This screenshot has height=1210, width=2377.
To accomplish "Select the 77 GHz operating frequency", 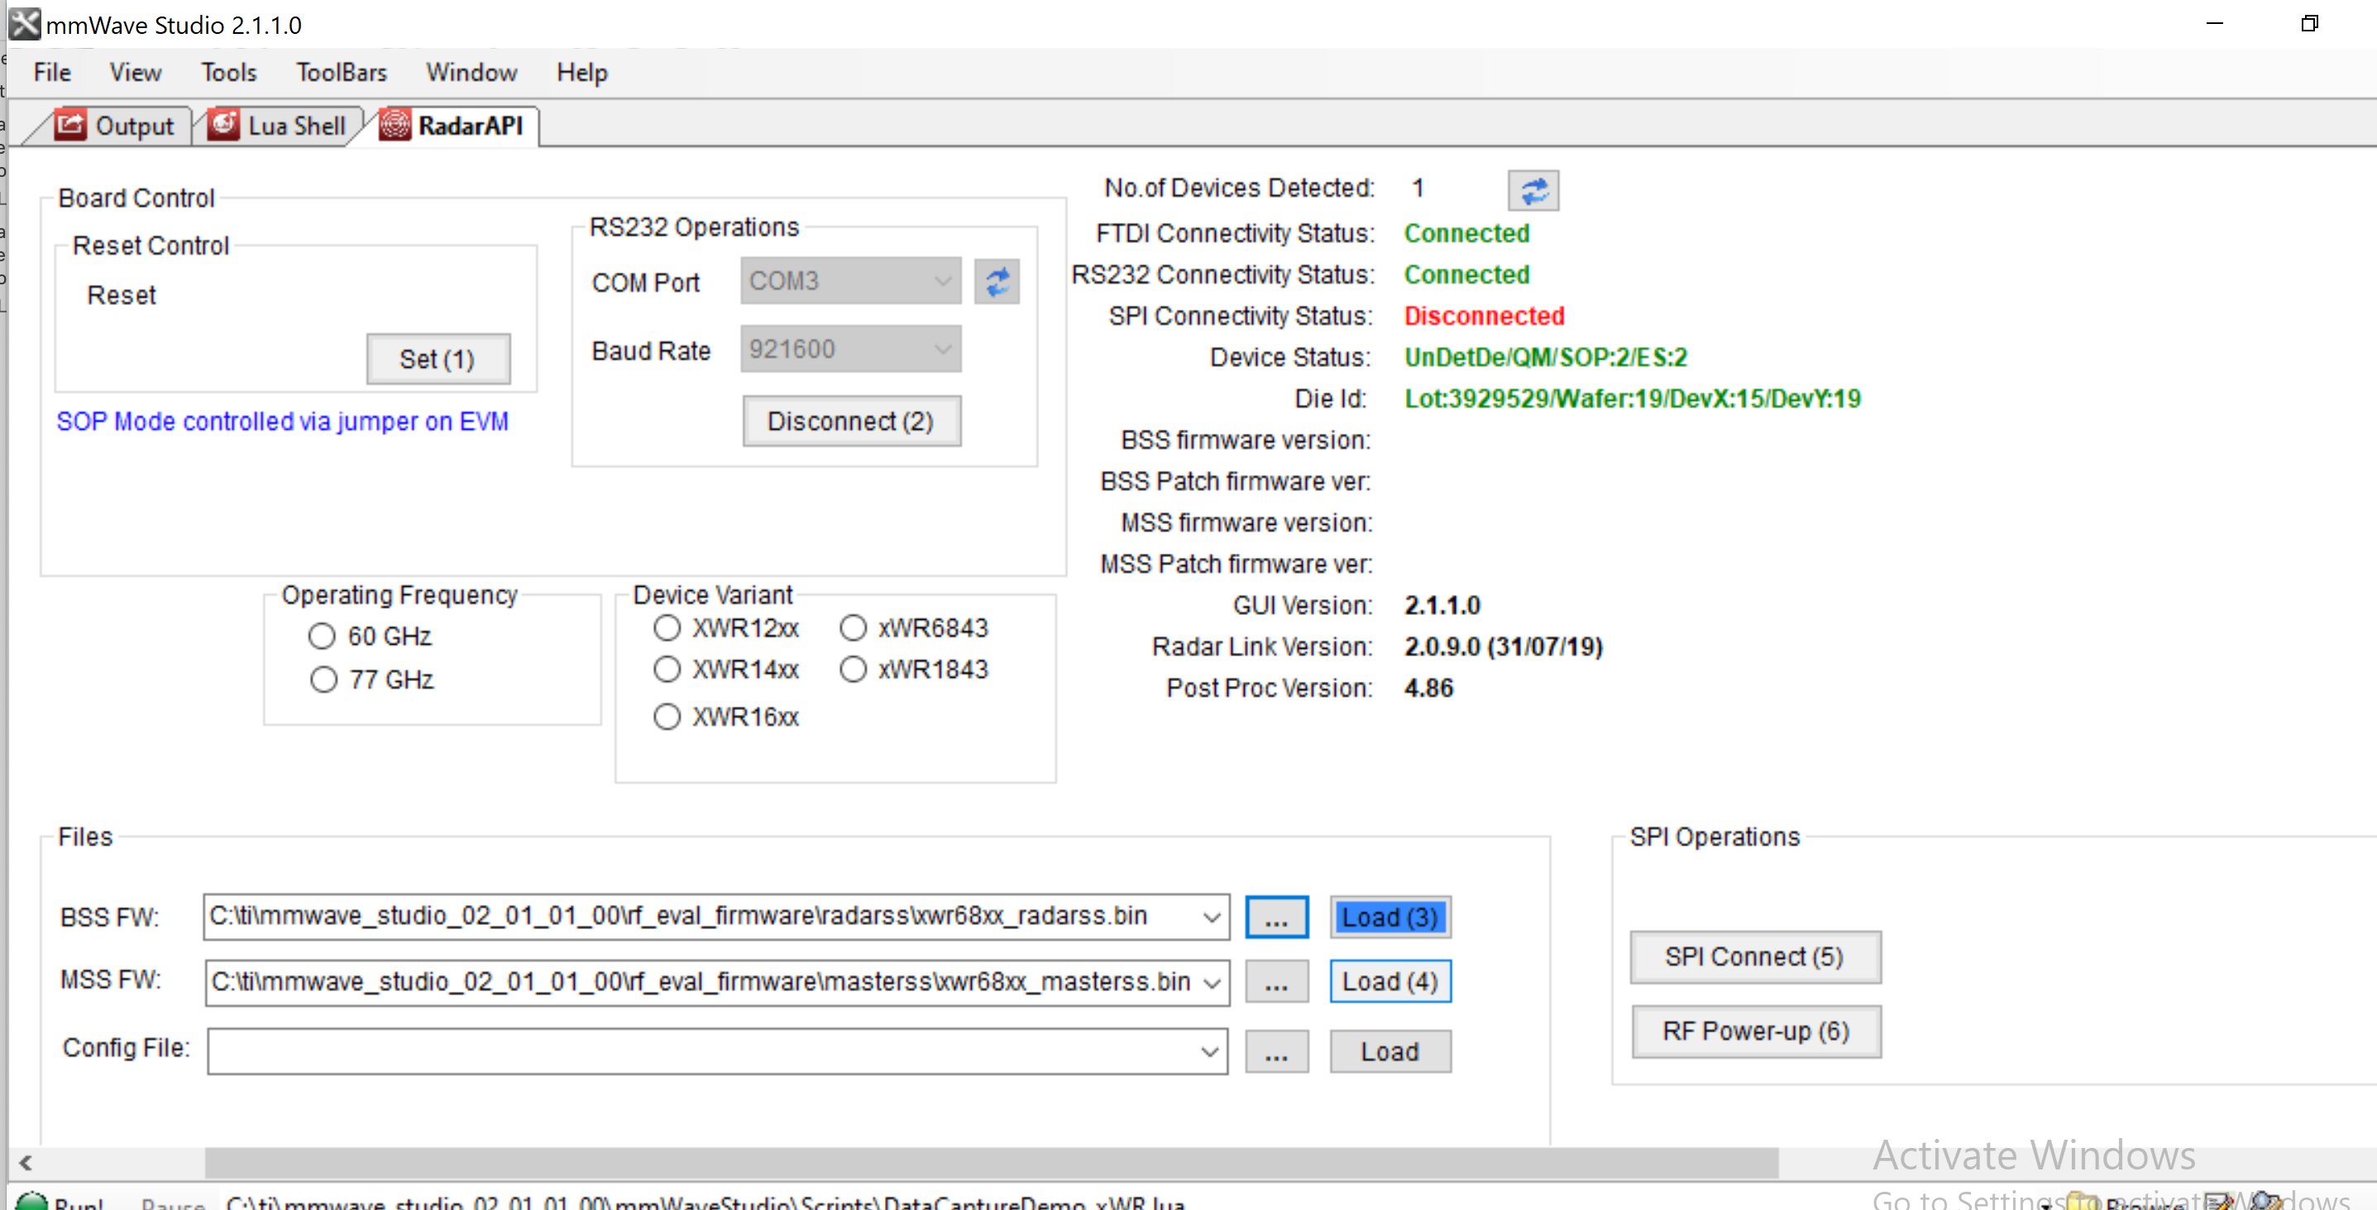I will tap(323, 679).
